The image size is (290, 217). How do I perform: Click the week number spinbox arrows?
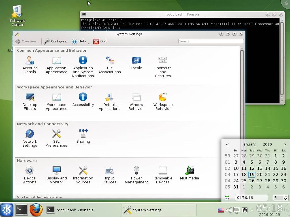tap(285, 198)
